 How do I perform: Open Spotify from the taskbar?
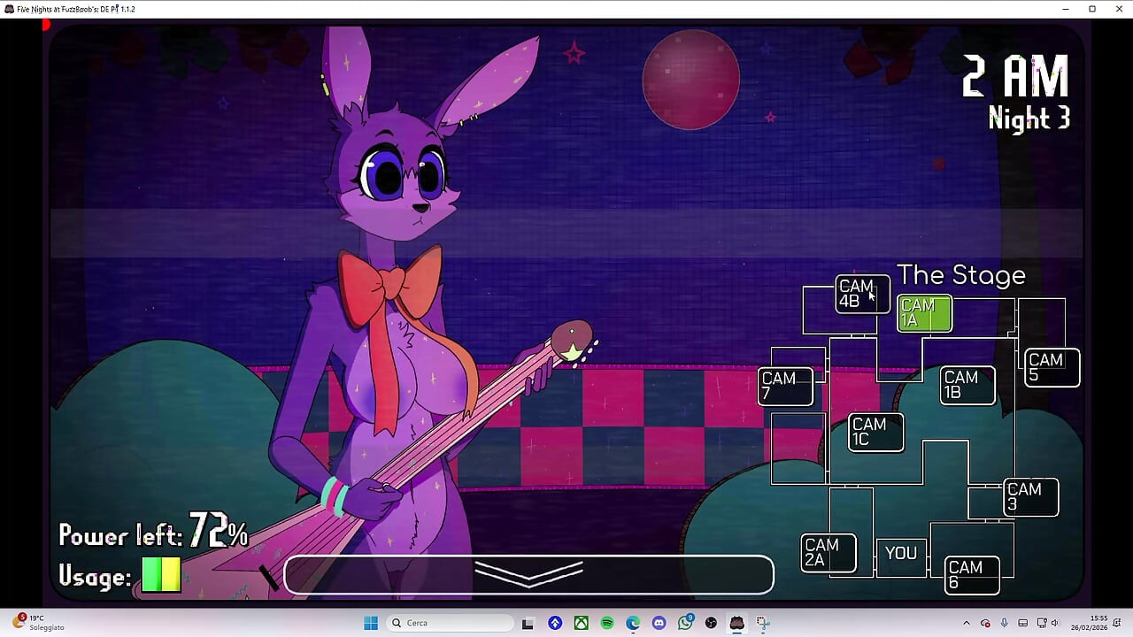[x=607, y=623]
